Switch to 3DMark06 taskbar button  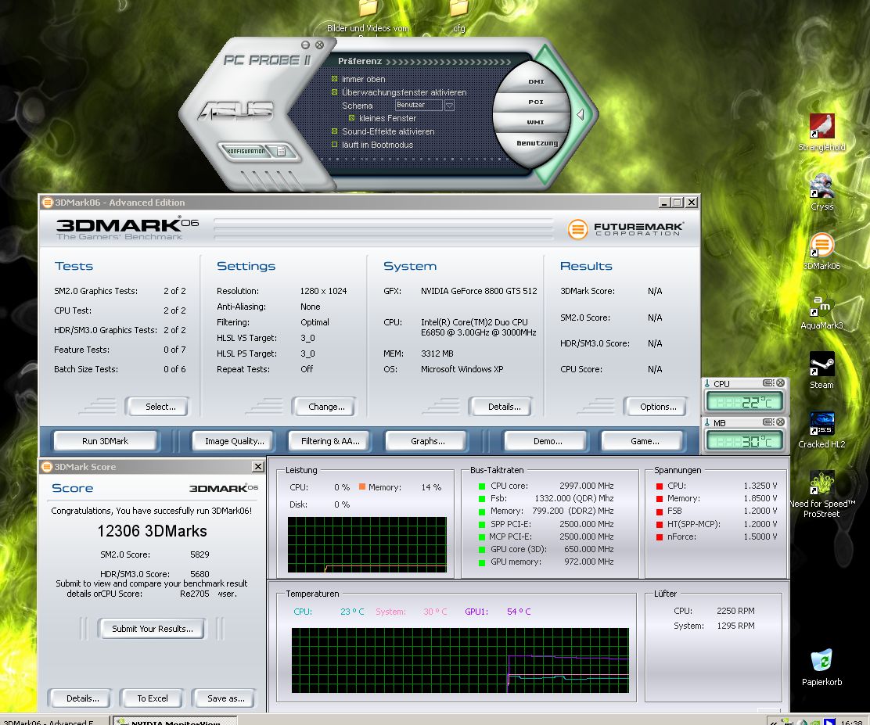tap(54, 720)
